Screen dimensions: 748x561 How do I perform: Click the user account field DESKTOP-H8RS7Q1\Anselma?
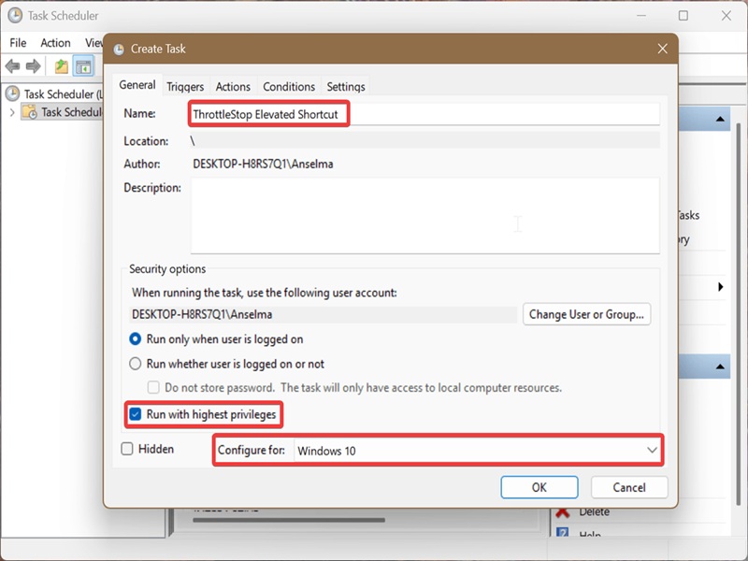tap(324, 315)
